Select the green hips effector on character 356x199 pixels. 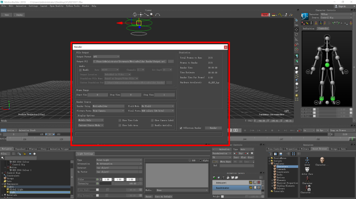[x=327, y=65]
